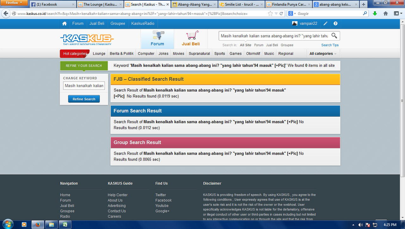Screen dimensions: 405x229
Task: Click the Excel taskbar icon
Action: [65, 225]
